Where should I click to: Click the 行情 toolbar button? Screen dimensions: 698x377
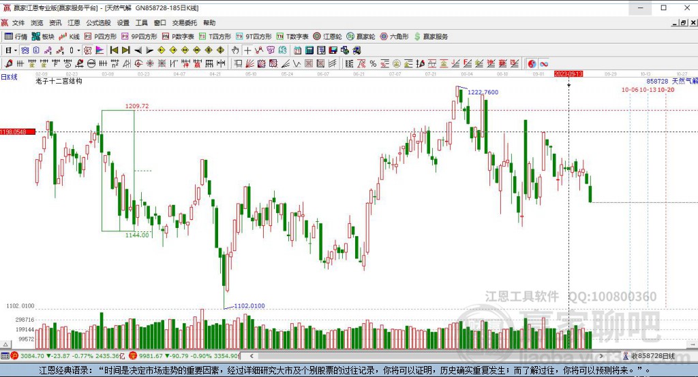pos(16,37)
